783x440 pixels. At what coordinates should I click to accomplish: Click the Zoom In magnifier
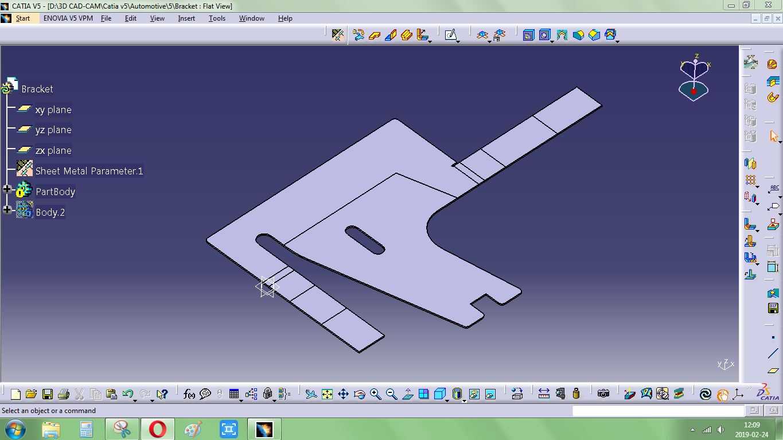pyautogui.click(x=376, y=394)
